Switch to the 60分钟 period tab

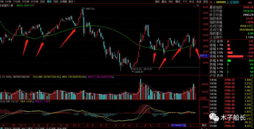pos(35,2)
